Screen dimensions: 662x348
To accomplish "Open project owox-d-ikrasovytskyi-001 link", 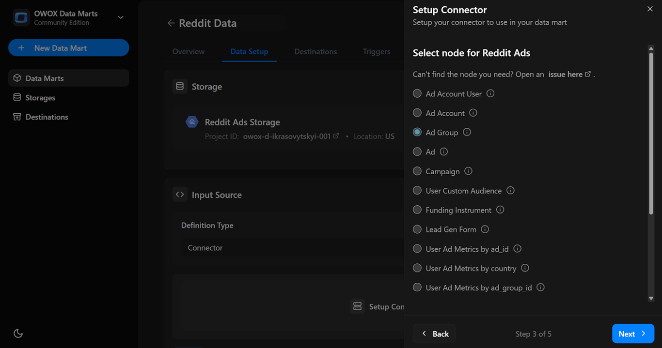I will tap(291, 136).
